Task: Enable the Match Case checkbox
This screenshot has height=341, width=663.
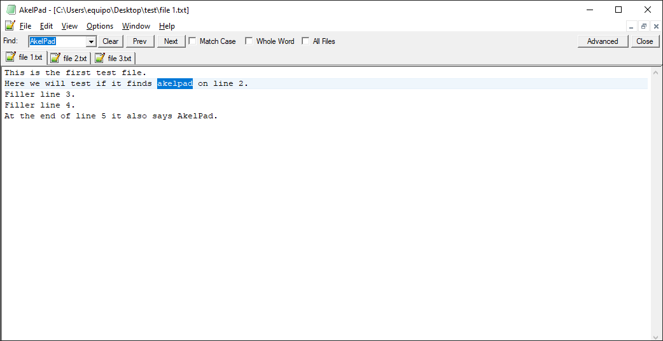Action: 192,41
